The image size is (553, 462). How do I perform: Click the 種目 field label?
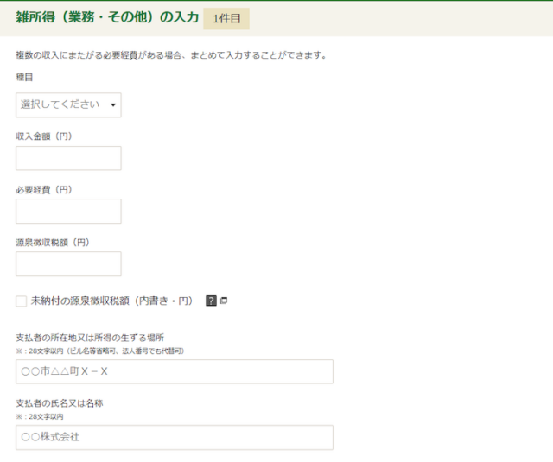pos(24,78)
